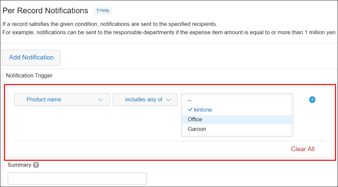Click the Notification Trigger section header

pos(29,75)
